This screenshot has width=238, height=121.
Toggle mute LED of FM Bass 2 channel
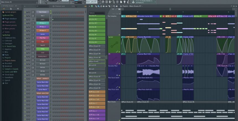click(x=25, y=27)
